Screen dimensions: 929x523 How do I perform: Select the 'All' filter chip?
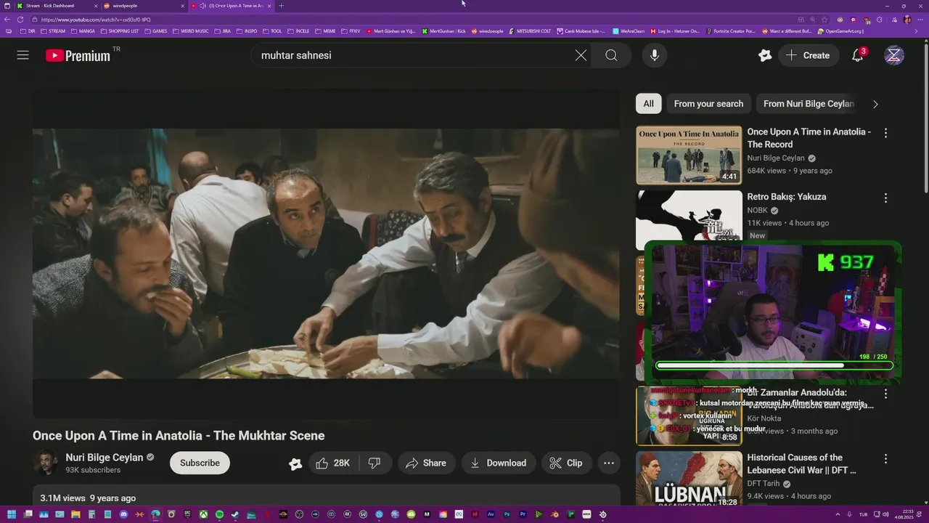(x=648, y=104)
